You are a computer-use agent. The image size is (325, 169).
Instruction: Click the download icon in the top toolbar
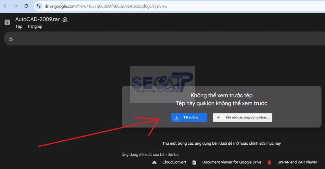coord(11,39)
